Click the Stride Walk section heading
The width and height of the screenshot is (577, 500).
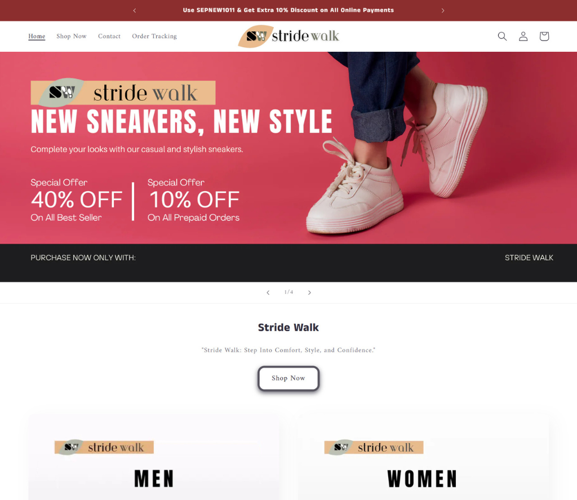coord(288,328)
